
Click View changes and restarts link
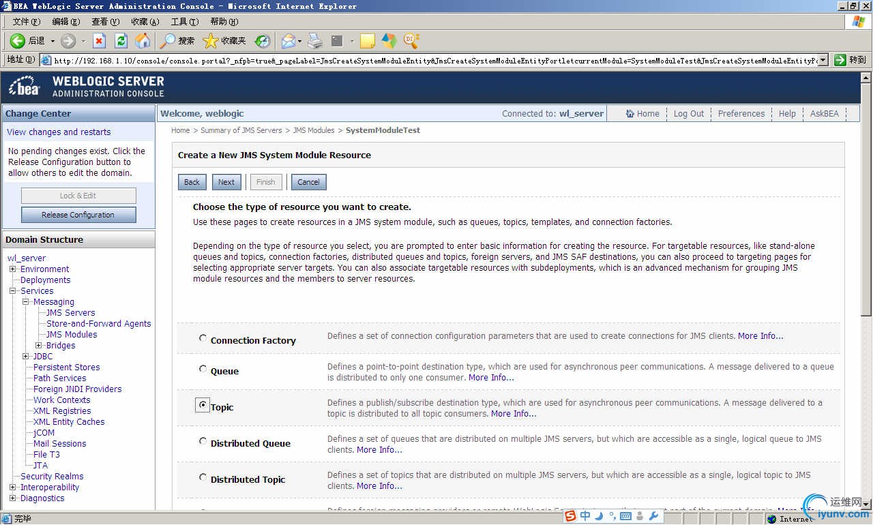(59, 132)
